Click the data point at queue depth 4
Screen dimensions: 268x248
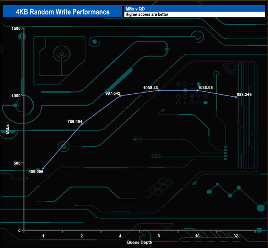120,96
